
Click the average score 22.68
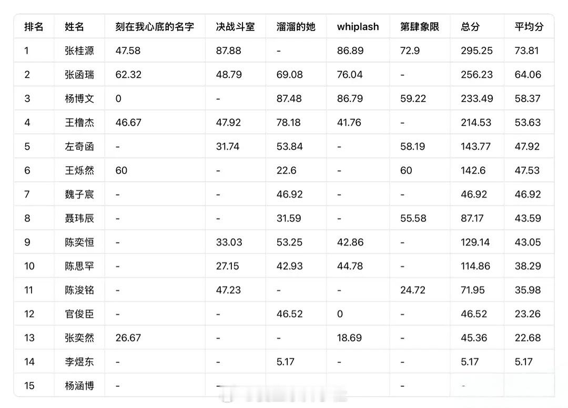528,338
